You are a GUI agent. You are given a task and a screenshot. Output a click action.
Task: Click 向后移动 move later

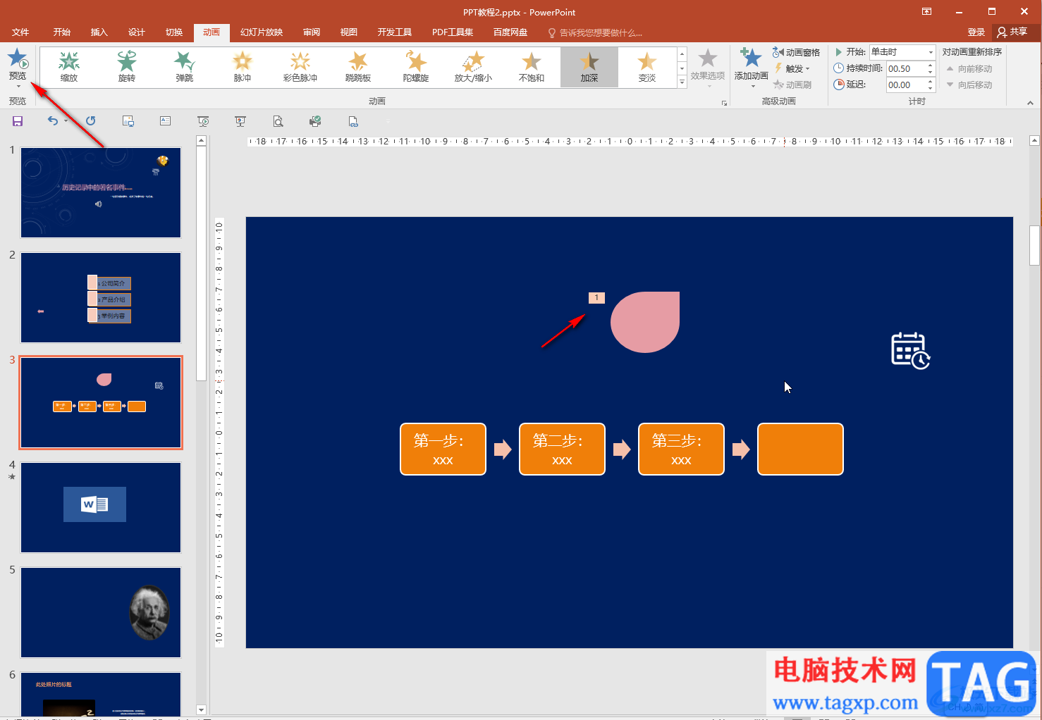point(969,85)
